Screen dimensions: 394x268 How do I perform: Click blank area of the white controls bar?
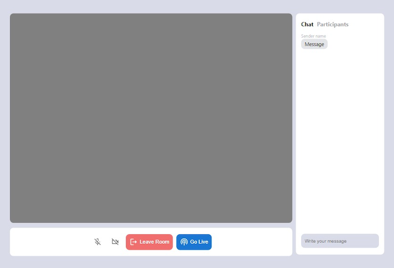point(45,242)
